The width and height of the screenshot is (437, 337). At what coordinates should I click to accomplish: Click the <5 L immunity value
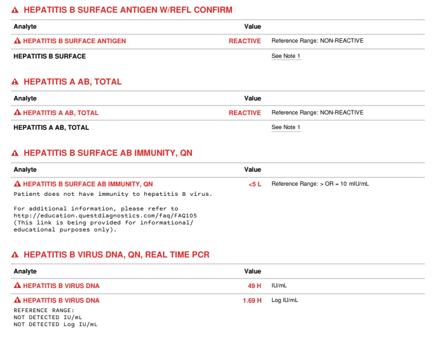tap(254, 184)
